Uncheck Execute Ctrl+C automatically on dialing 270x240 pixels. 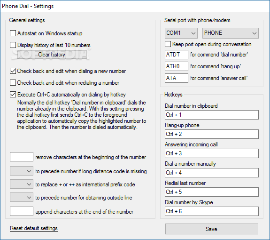click(x=13, y=95)
